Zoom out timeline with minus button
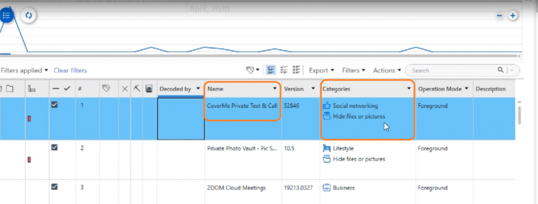538x204 pixels. tap(500, 15)
